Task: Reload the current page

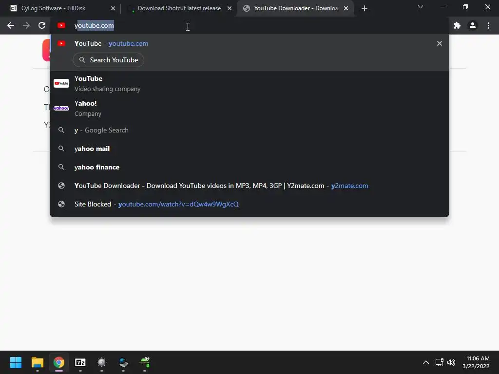Action: pyautogui.click(x=42, y=25)
